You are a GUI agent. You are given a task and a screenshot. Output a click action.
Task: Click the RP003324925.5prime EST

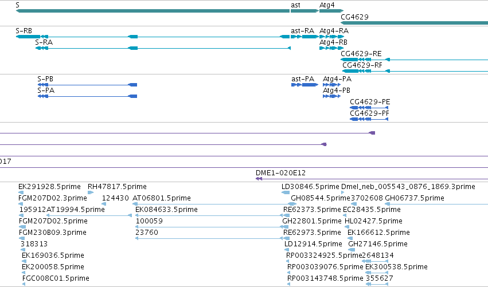click(x=287, y=261)
